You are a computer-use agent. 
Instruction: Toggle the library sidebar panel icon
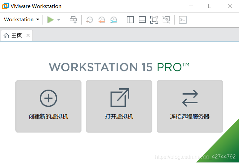point(130,20)
